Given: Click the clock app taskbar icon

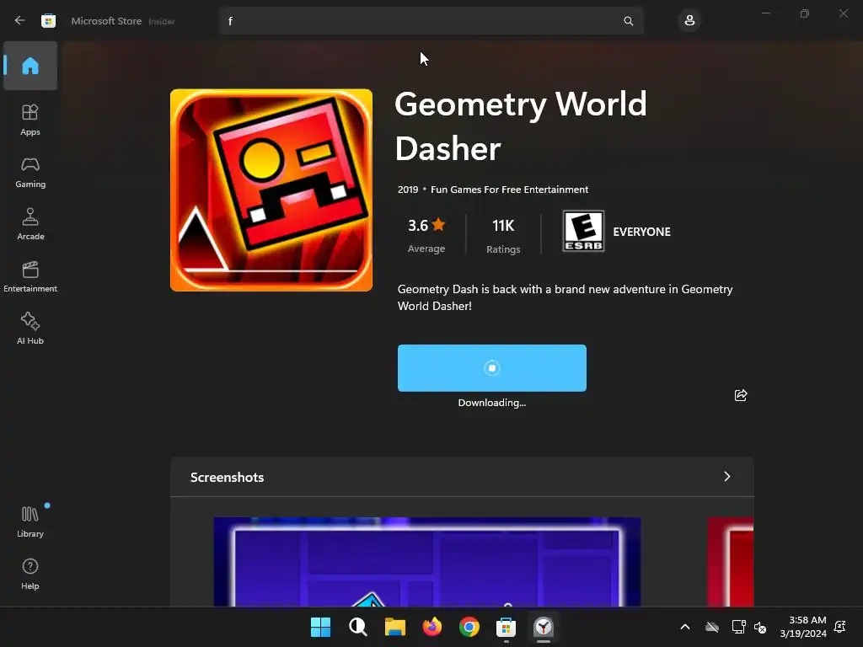Looking at the screenshot, I should click(x=544, y=627).
